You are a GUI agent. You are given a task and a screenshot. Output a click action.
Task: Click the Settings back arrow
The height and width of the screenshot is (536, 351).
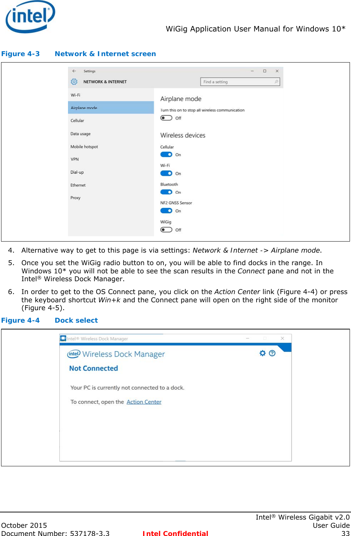(x=74, y=71)
